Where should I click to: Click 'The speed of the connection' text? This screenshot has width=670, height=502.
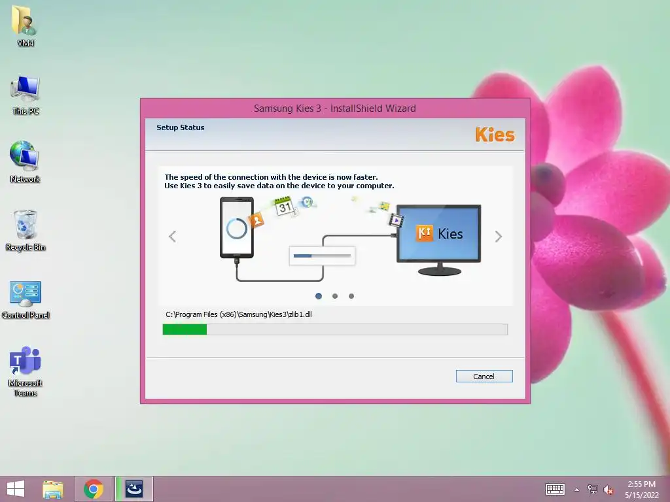[271, 176]
